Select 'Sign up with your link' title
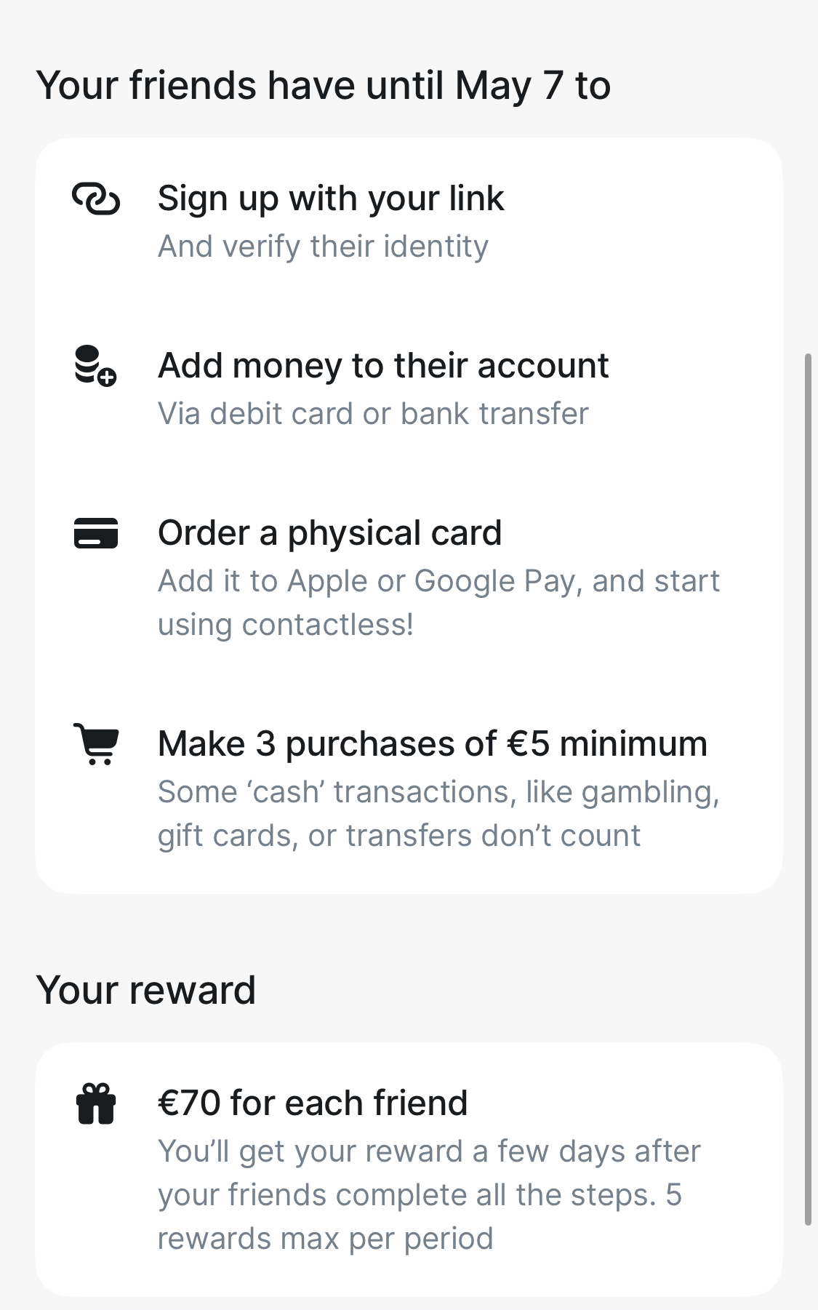 (331, 199)
